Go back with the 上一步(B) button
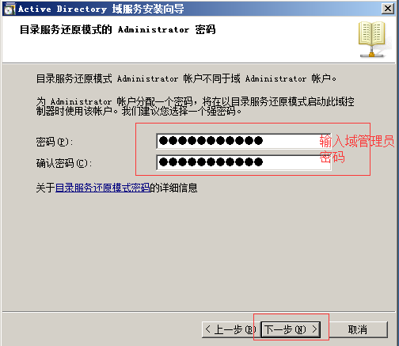This screenshot has height=346, width=399. click(x=228, y=329)
